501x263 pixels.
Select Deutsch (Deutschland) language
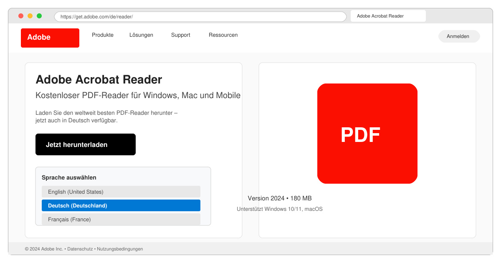tap(121, 205)
